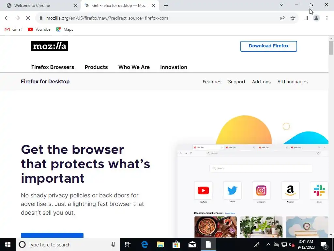Image resolution: width=334 pixels, height=251 pixels.
Task: Click the forward navigation arrow
Action: point(18,18)
